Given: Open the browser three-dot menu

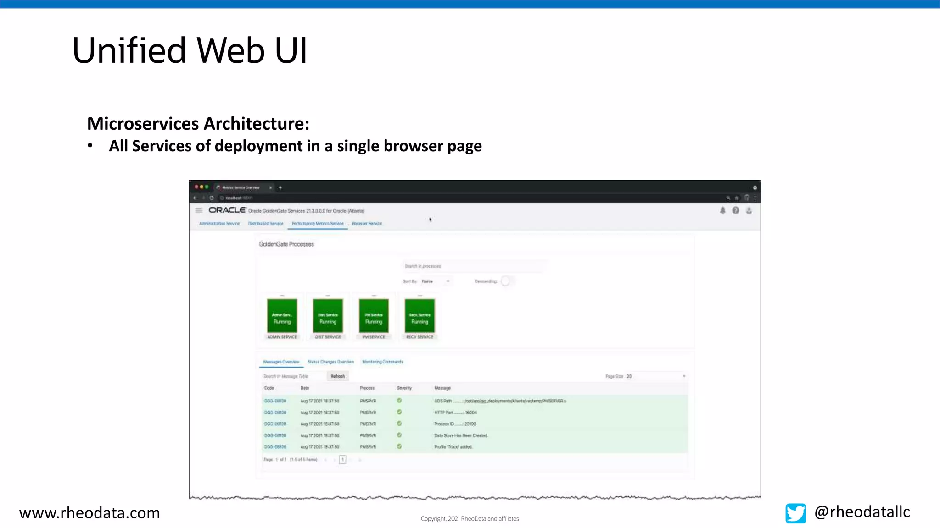Looking at the screenshot, I should pos(755,198).
